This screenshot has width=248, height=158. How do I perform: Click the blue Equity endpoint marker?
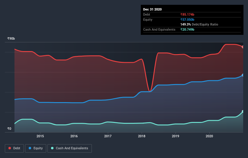pyautogui.click(x=243, y=75)
